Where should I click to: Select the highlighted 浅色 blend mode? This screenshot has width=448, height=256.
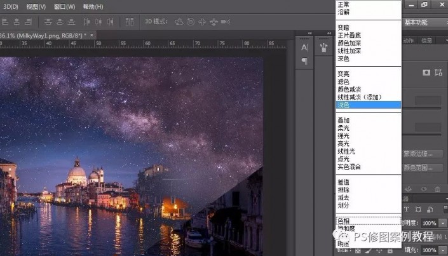click(x=369, y=105)
